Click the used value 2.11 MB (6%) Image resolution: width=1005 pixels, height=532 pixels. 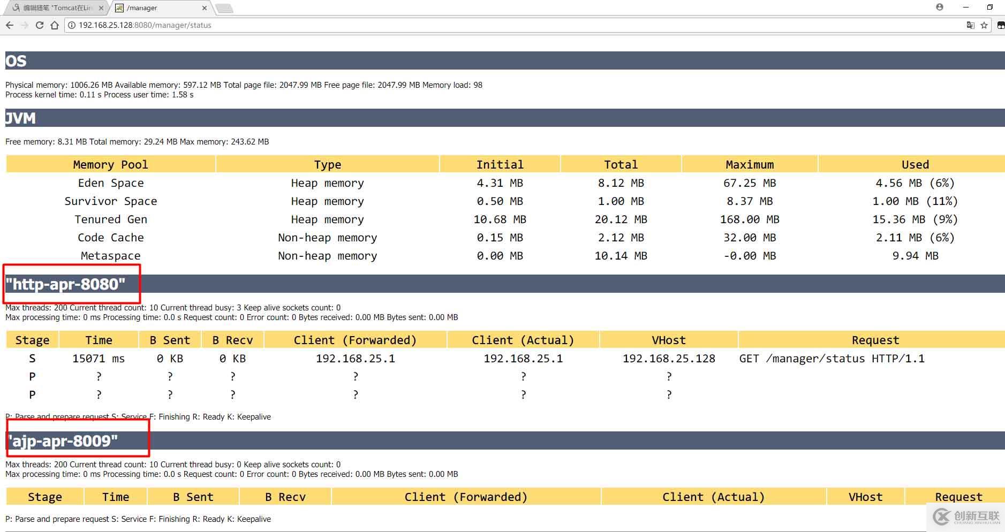(x=915, y=238)
